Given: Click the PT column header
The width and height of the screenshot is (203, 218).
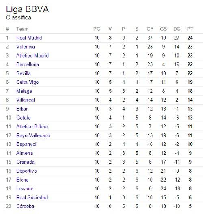Looking at the screenshot, I should coord(190,29).
